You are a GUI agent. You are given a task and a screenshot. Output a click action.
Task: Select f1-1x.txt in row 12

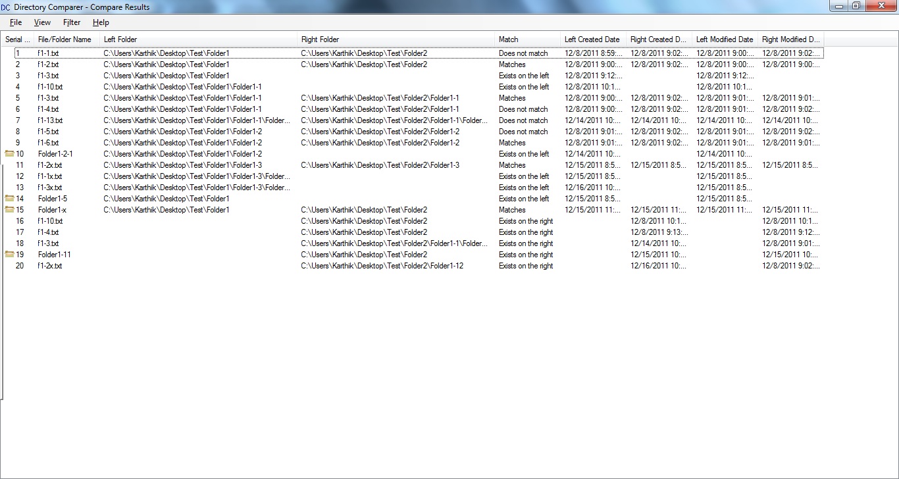tap(50, 176)
